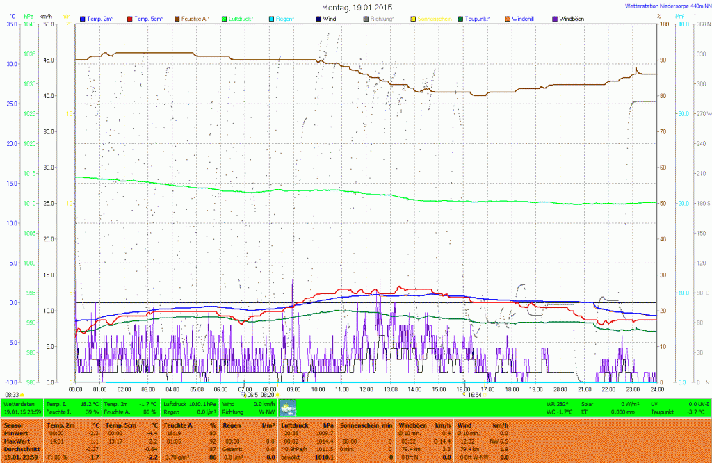Click the Taupunkt legend color square
Screen dimensions: 712x463
click(x=461, y=17)
